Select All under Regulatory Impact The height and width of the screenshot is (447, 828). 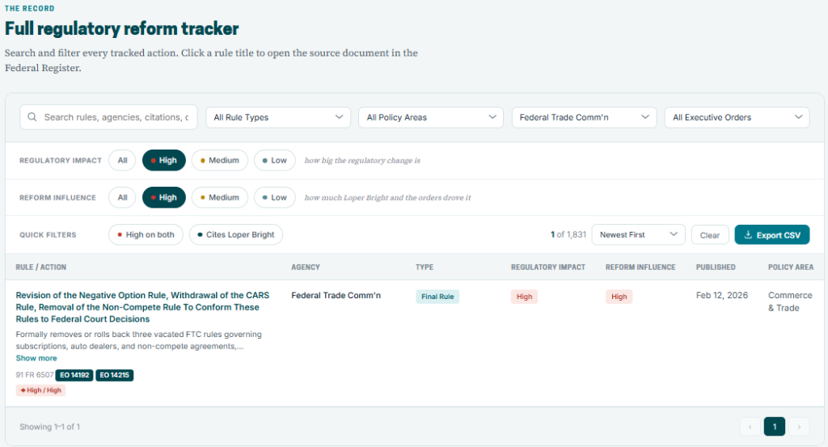[x=122, y=160]
